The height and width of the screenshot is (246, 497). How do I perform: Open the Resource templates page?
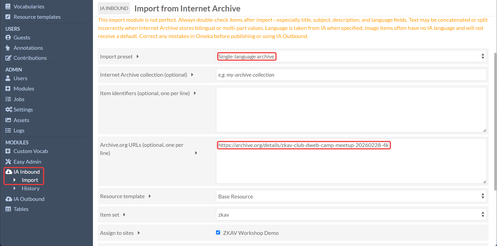pyautogui.click(x=37, y=17)
